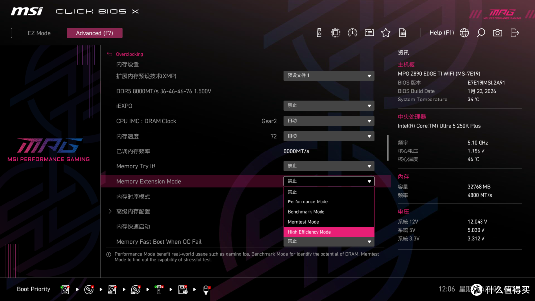Viewport: 535px width, 301px height.
Task: Select the network boot priority icon
Action: tap(206, 289)
